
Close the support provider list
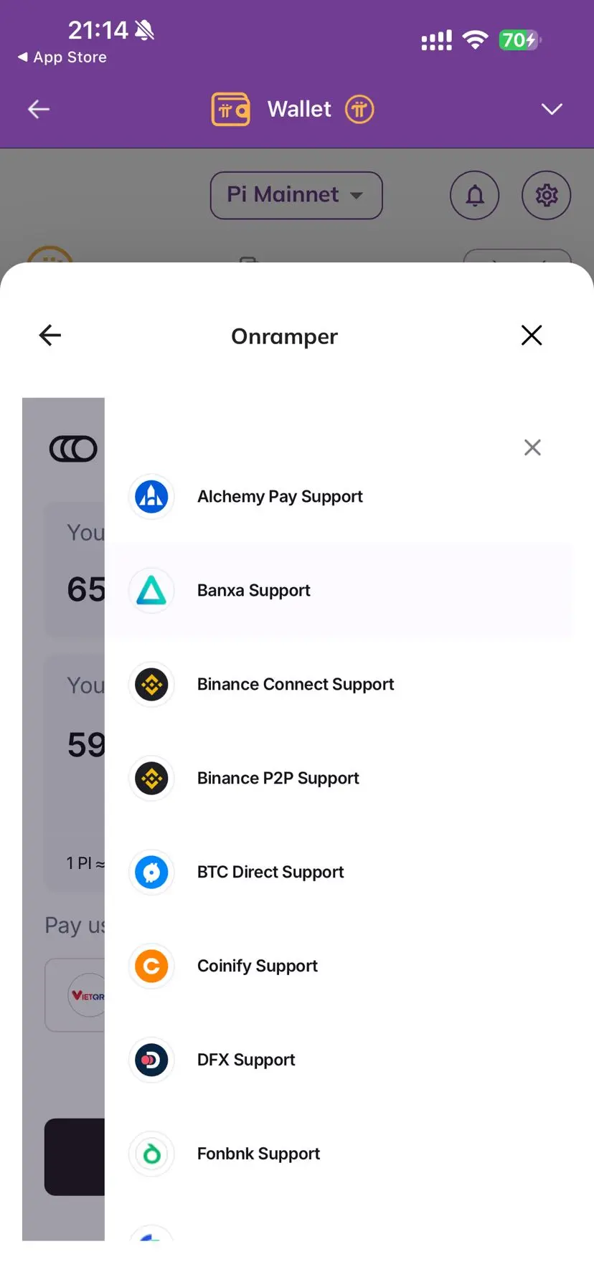(x=532, y=447)
